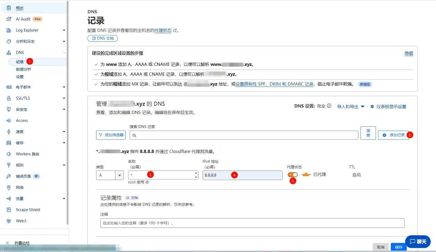This screenshot has height=252, width=436.
Task: Click the Scrape Shield icon in sidebar
Action: [x=9, y=210]
